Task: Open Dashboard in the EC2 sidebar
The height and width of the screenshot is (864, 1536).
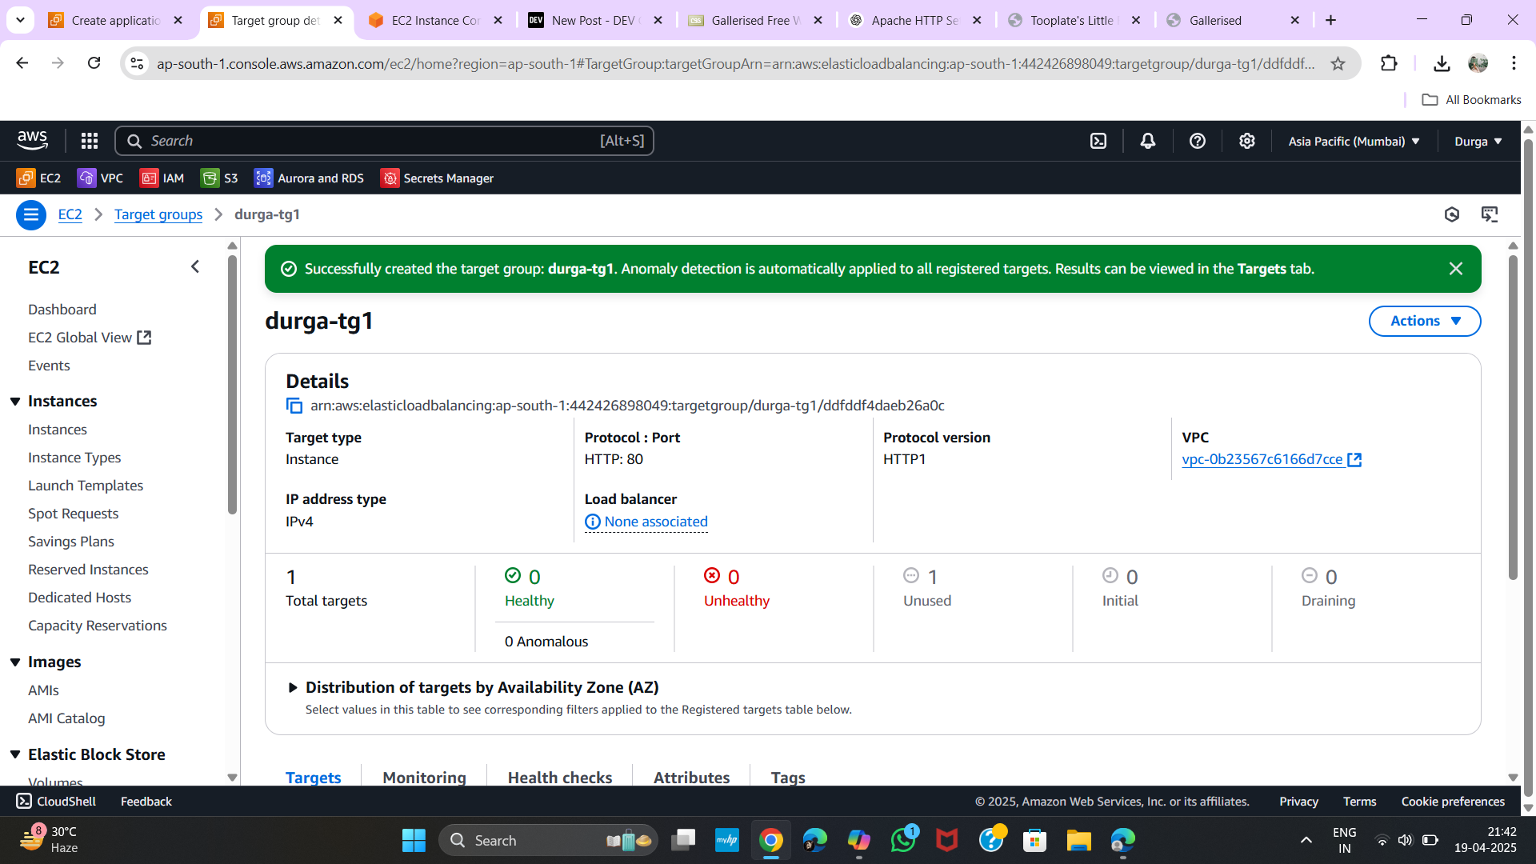Action: click(62, 310)
